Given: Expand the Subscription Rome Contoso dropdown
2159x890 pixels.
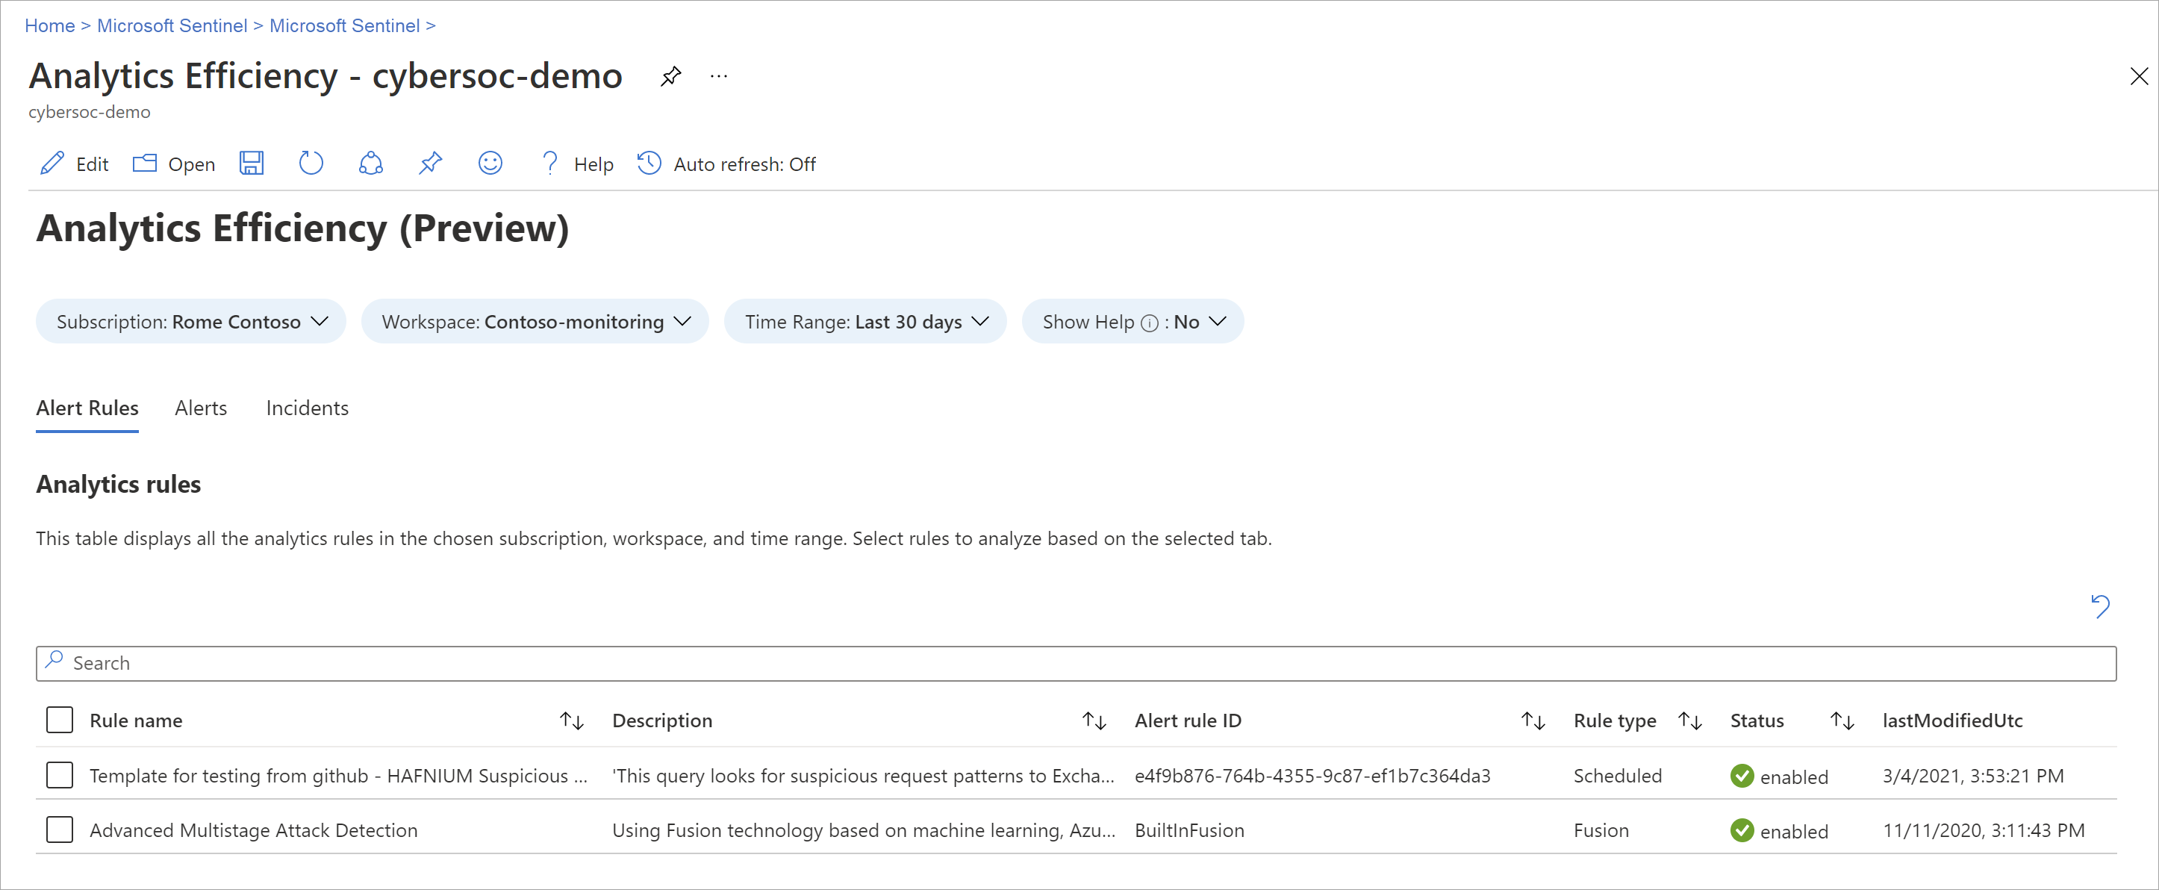Looking at the screenshot, I should point(191,322).
